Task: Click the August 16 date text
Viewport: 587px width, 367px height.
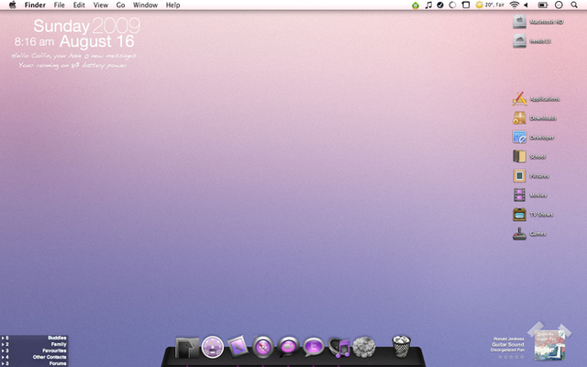Action: point(97,41)
